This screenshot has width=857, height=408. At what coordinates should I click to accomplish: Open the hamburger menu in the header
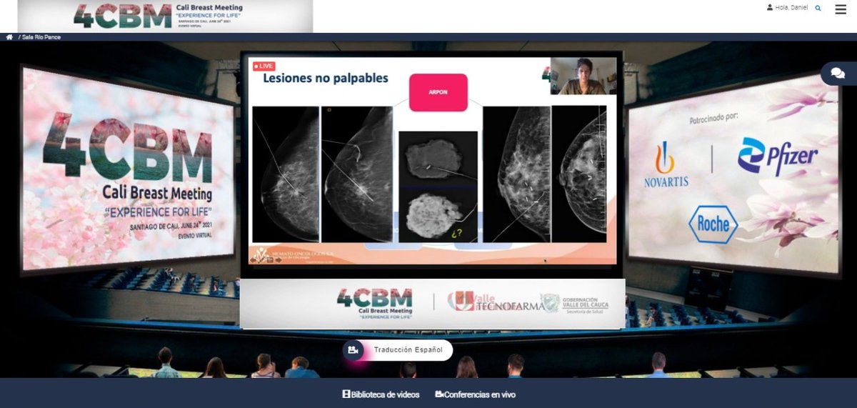tap(840, 9)
